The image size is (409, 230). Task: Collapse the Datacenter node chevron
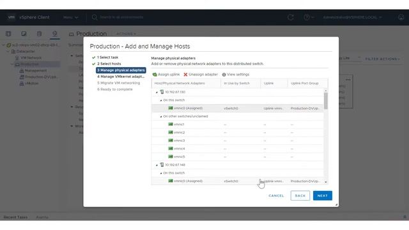pos(8,51)
